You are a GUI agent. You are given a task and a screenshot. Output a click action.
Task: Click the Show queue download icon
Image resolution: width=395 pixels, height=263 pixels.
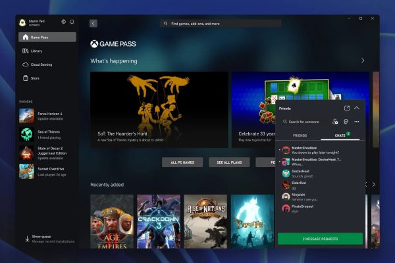tap(27, 239)
